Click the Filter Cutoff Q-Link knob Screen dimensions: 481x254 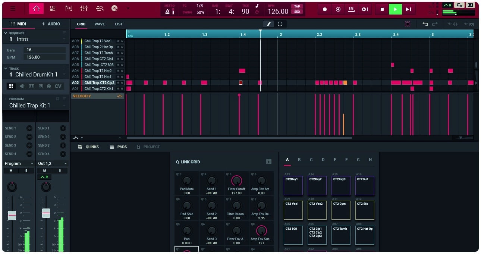(x=236, y=181)
